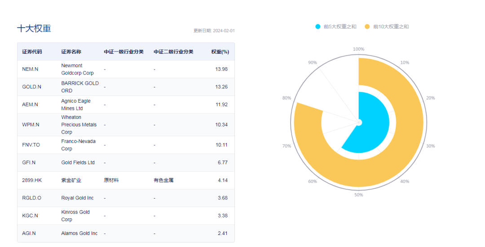Select the NEM.N security code row

pyautogui.click(x=126, y=69)
